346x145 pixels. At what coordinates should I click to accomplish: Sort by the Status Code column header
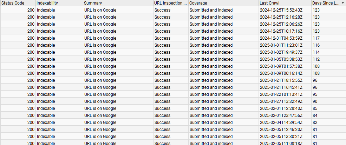point(13,3)
